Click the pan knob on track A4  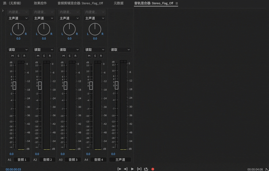pyautogui.click(x=95, y=29)
